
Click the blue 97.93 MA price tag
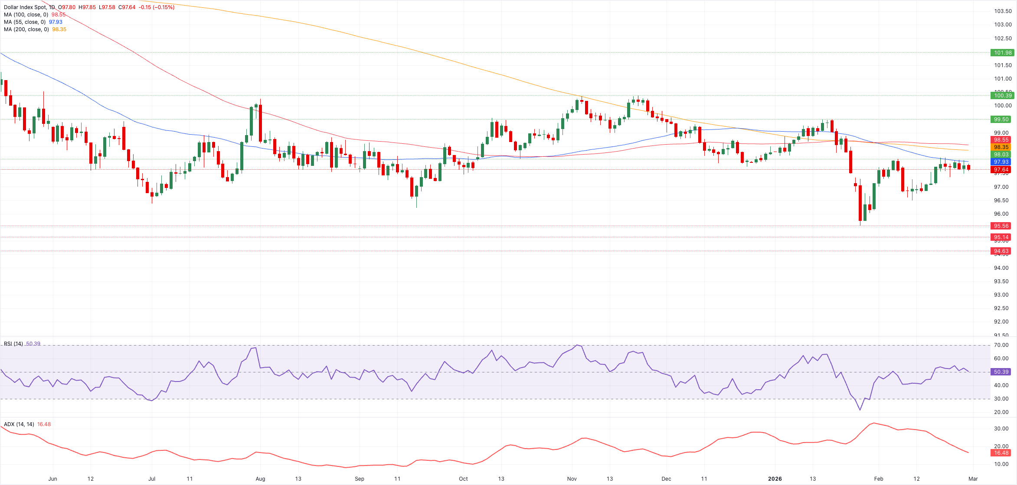(x=1001, y=162)
